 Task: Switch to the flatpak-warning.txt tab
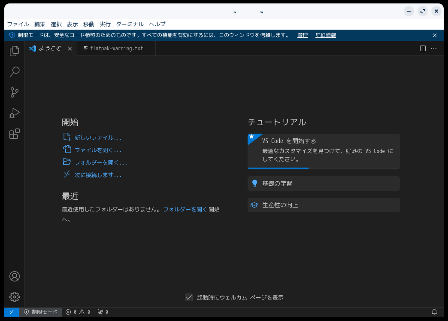116,49
